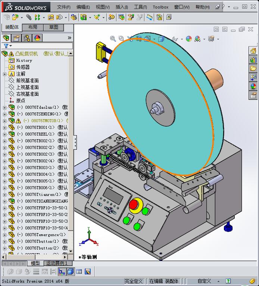
Task: Click the green help question mark in status bar
Action: click(228, 281)
